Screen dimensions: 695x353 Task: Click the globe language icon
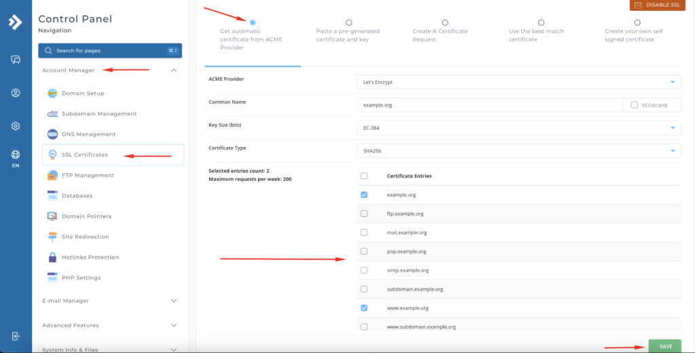tap(16, 155)
